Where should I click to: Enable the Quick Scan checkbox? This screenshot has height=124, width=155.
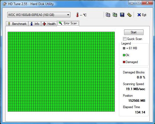pyautogui.click(x=125, y=39)
